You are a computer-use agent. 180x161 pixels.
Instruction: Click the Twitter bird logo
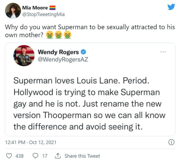(171, 7)
